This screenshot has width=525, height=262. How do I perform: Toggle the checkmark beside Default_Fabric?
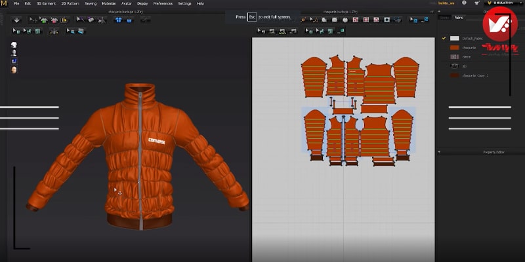point(444,39)
